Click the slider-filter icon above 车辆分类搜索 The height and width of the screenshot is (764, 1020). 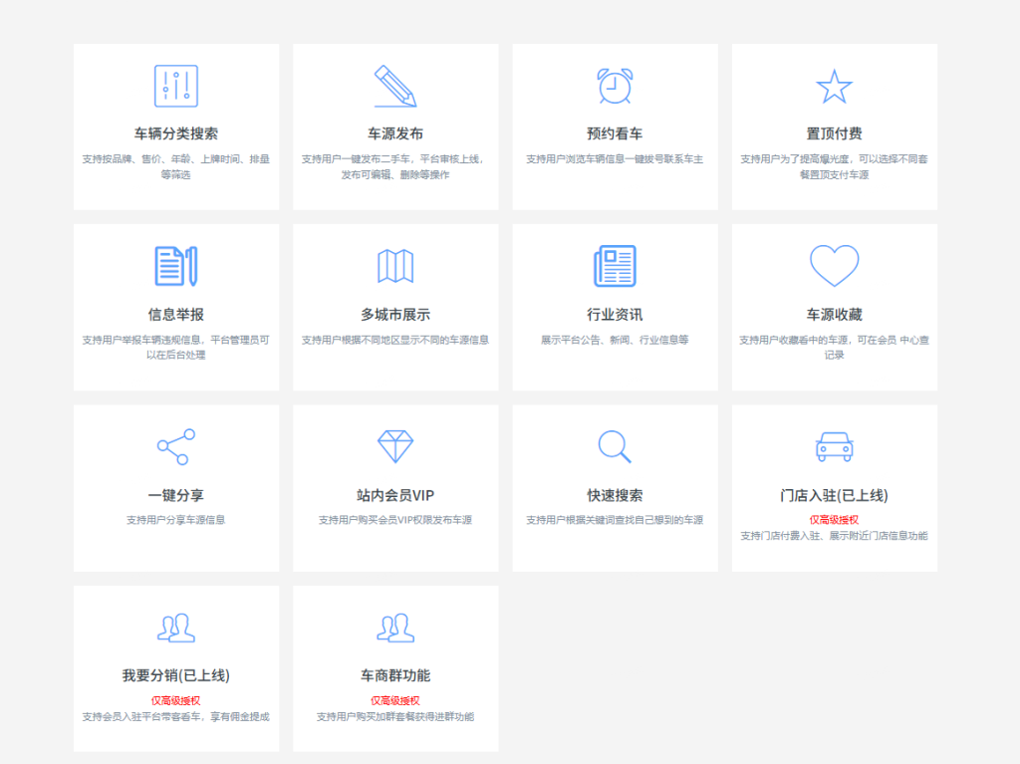pyautogui.click(x=176, y=86)
